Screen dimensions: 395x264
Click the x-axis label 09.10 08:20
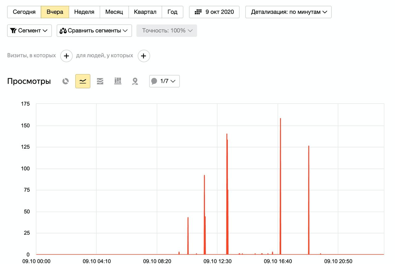(x=157, y=261)
